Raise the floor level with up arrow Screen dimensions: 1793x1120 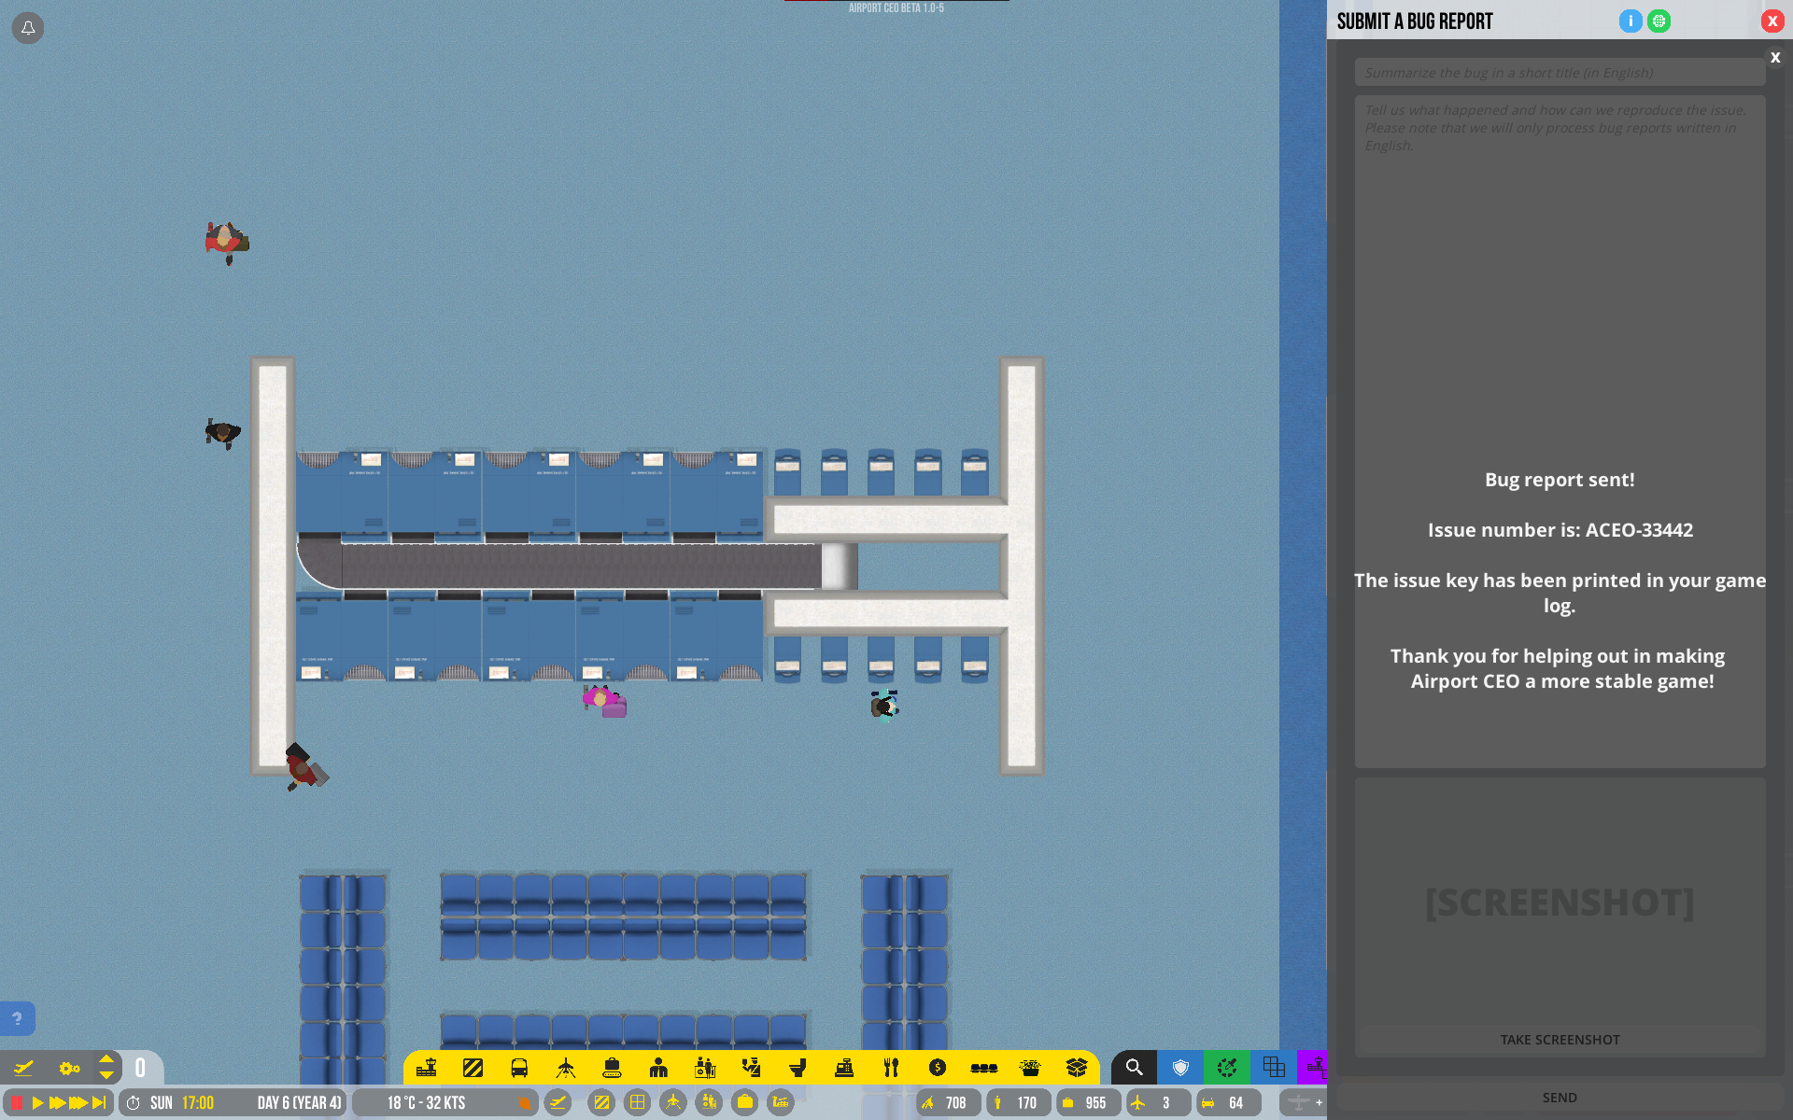pos(106,1058)
